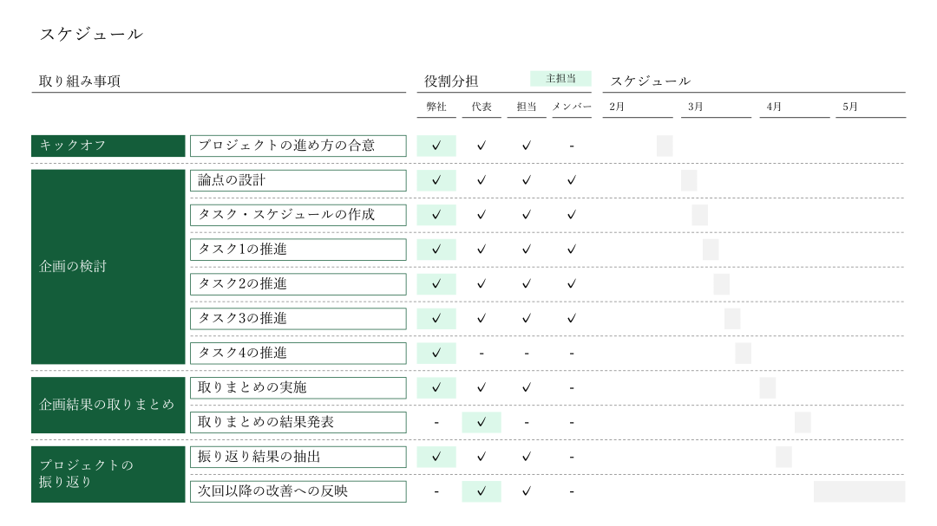937x526 pixels.
Task: Toggle the 担当 check for タスク1の推進
Action: 526,250
